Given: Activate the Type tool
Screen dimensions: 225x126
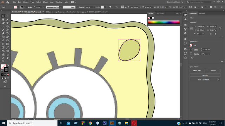Looking at the screenshot, I should click(x=7, y=23).
